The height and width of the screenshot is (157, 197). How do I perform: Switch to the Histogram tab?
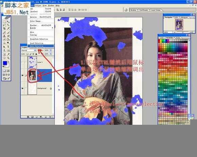click(184, 17)
